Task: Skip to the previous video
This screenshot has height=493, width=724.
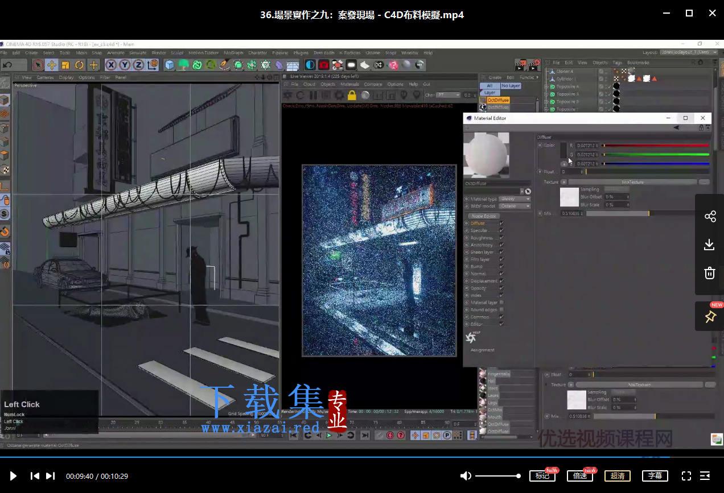Action: coord(35,476)
